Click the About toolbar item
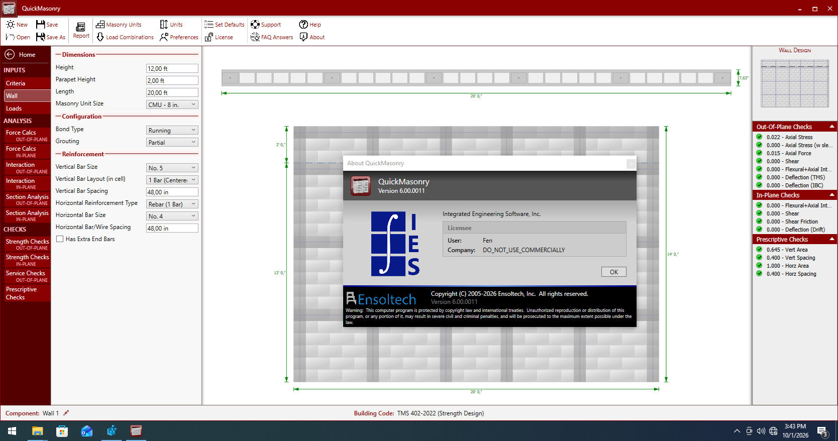The width and height of the screenshot is (838, 441). point(312,37)
